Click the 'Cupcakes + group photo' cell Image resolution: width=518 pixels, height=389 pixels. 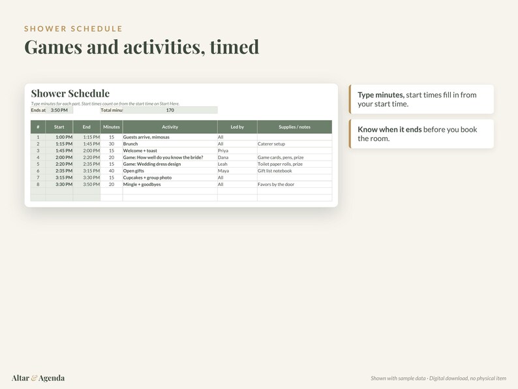[x=170, y=178]
